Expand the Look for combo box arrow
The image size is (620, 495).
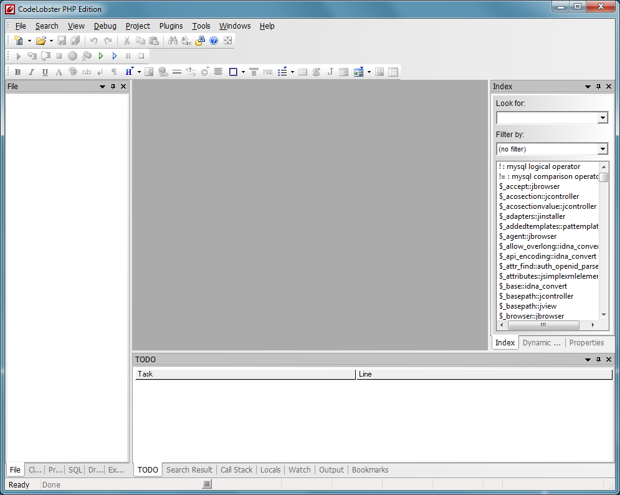click(602, 118)
